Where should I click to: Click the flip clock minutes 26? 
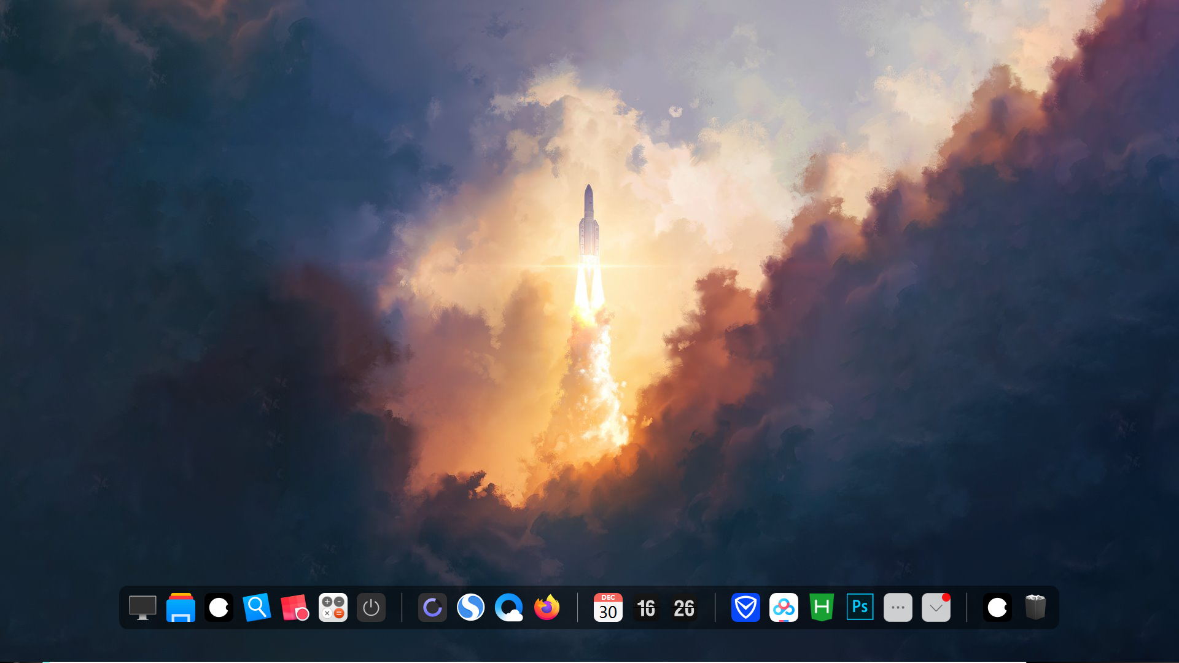tap(684, 608)
